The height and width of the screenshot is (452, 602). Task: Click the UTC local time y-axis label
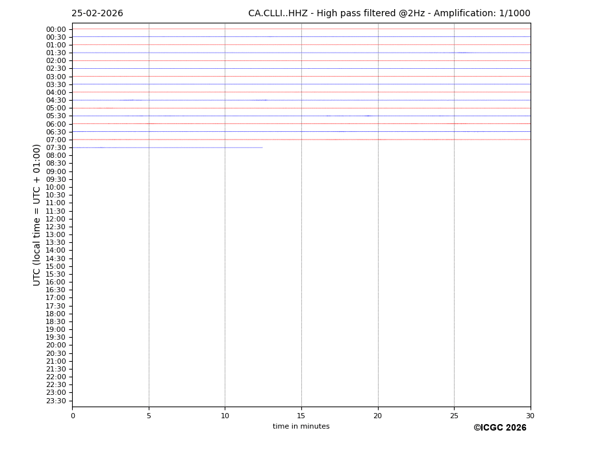(x=37, y=215)
